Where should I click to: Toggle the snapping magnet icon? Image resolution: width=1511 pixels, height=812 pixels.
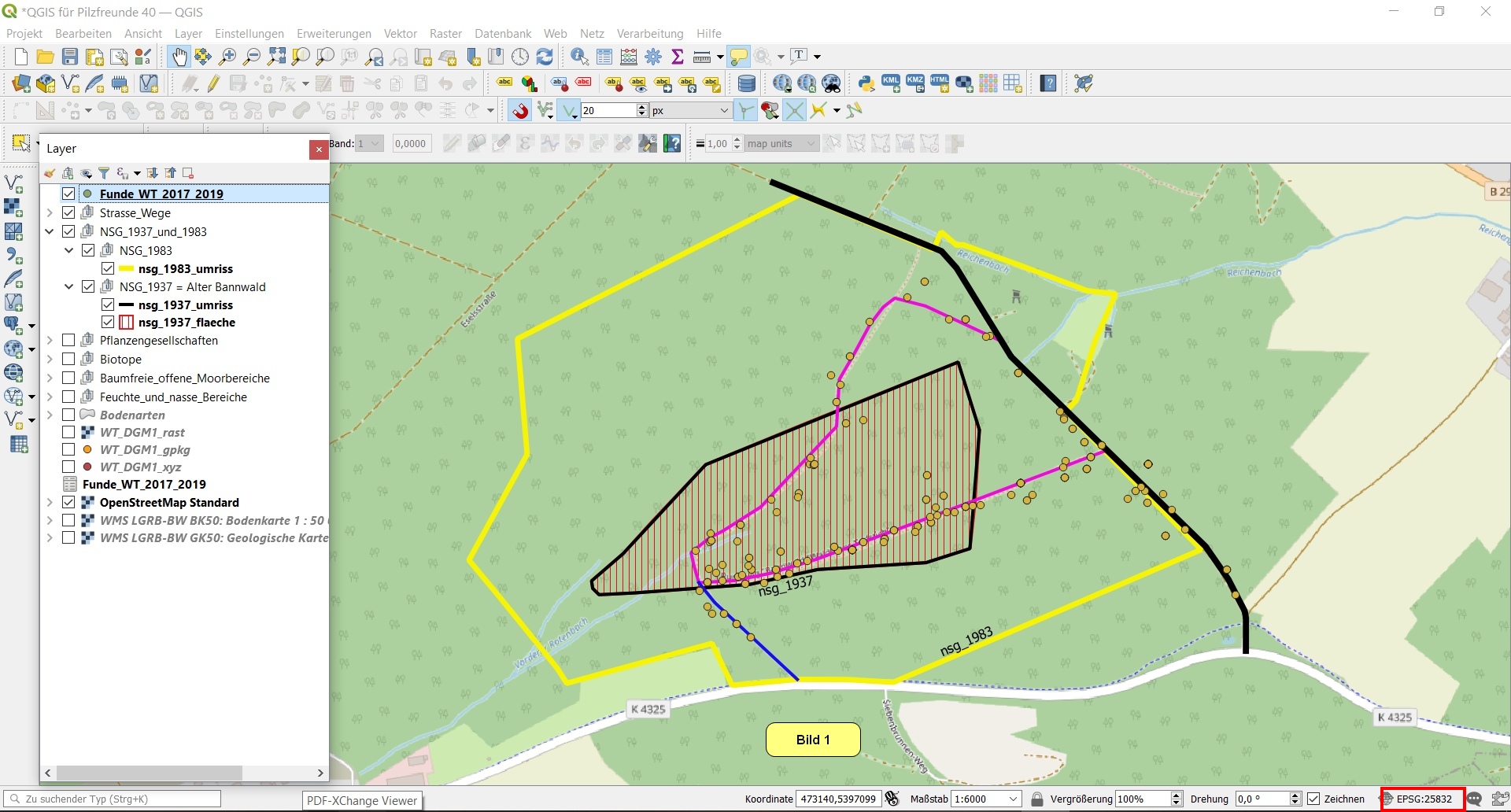[x=519, y=111]
